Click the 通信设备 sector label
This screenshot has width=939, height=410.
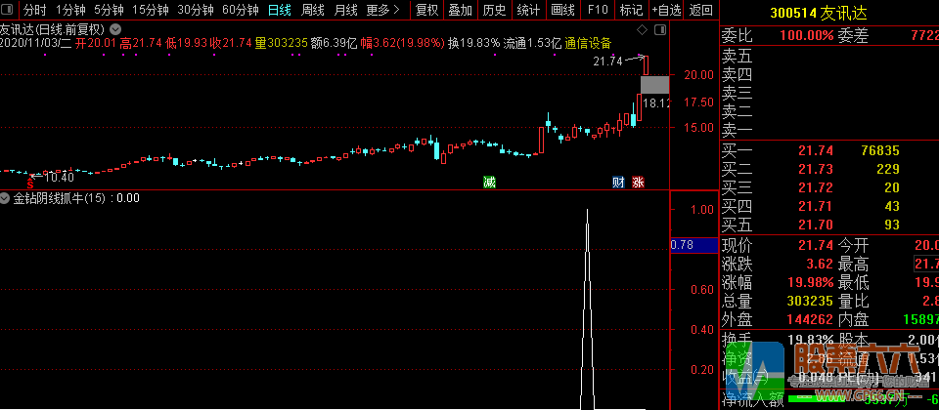pos(588,42)
